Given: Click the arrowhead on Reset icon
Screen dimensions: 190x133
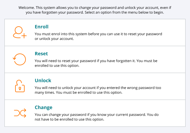Looking at the screenshot, I should tap(15, 59).
